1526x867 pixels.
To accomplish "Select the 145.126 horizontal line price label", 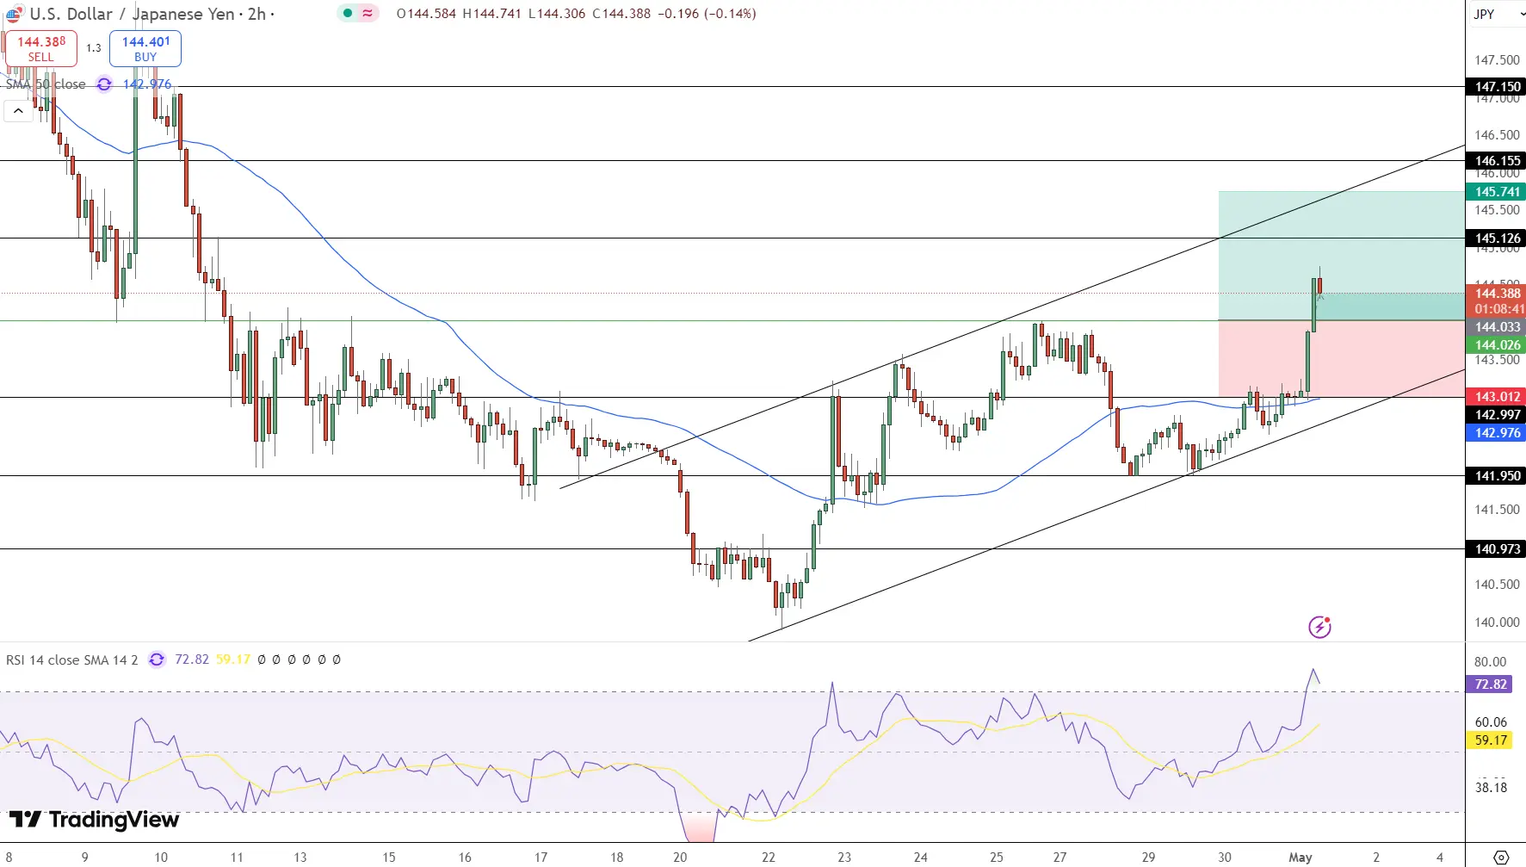I will click(1496, 238).
